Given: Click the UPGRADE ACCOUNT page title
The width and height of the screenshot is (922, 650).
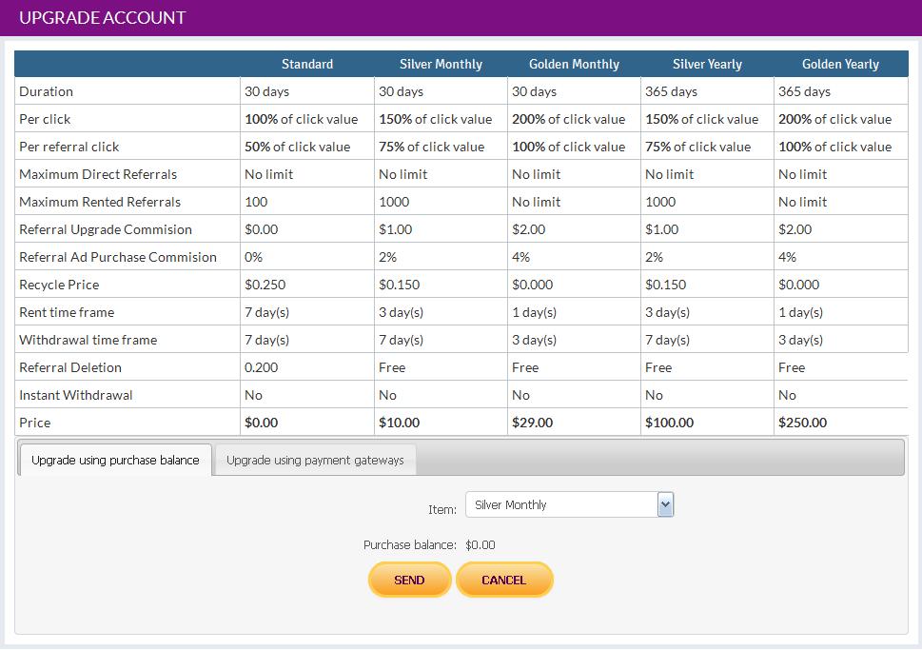Looking at the screenshot, I should [103, 18].
